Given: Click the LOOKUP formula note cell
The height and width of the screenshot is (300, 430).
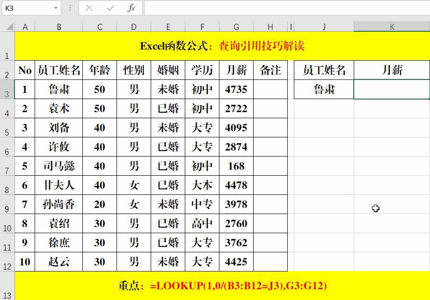Looking at the screenshot, I should tap(222, 286).
